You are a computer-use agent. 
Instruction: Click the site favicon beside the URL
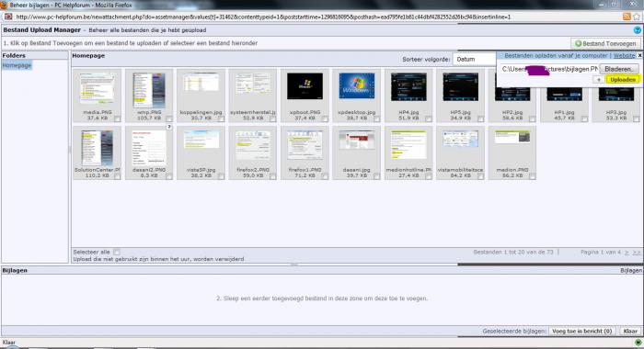click(8, 17)
